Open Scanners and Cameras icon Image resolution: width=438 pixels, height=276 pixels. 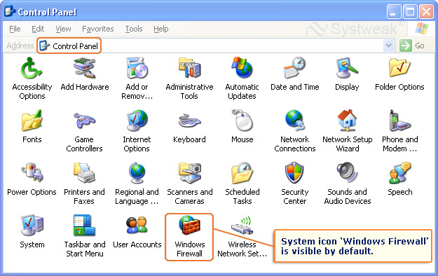[x=189, y=172]
